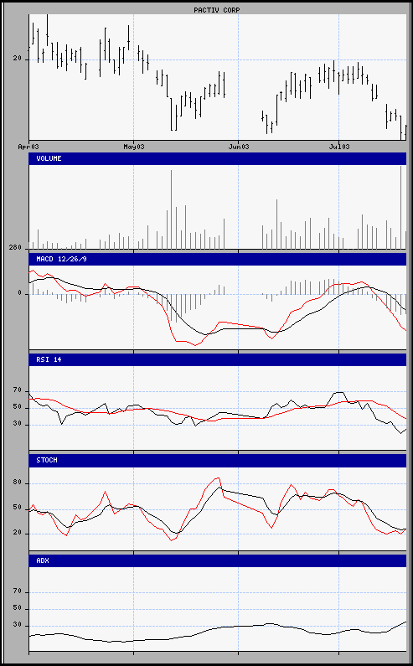Click the May03 date axis label

pos(134,147)
